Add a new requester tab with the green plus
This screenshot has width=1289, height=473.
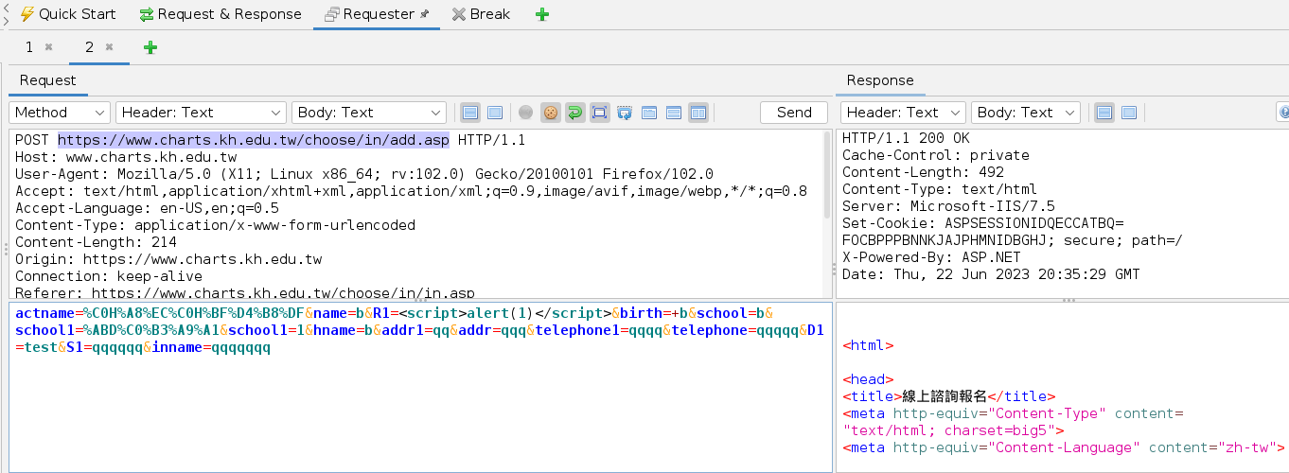point(150,47)
